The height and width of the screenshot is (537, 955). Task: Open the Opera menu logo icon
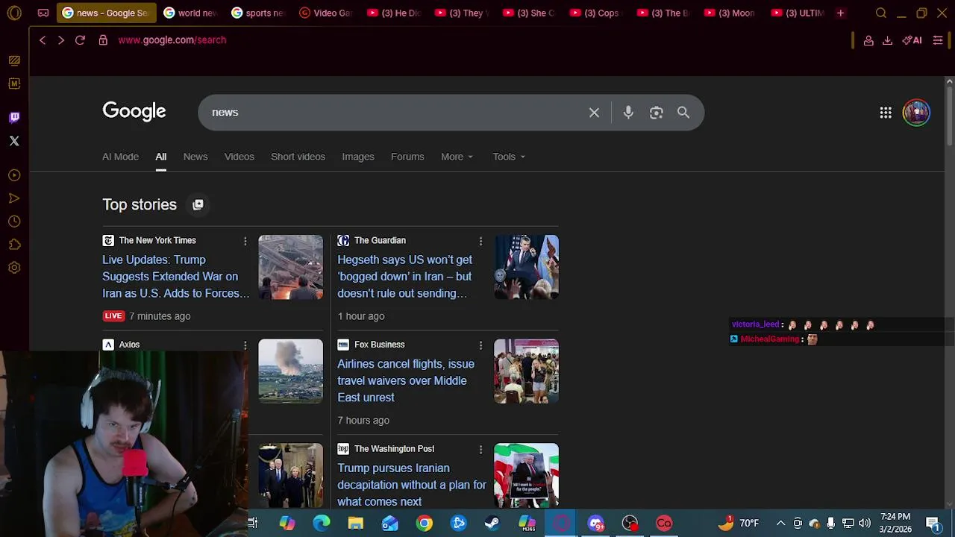(x=14, y=13)
